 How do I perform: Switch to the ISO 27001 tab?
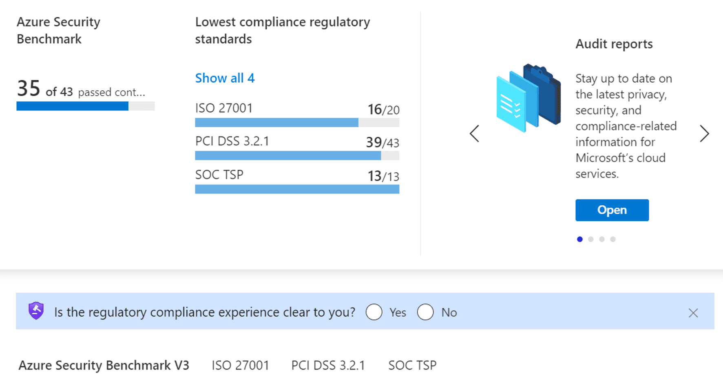click(240, 365)
